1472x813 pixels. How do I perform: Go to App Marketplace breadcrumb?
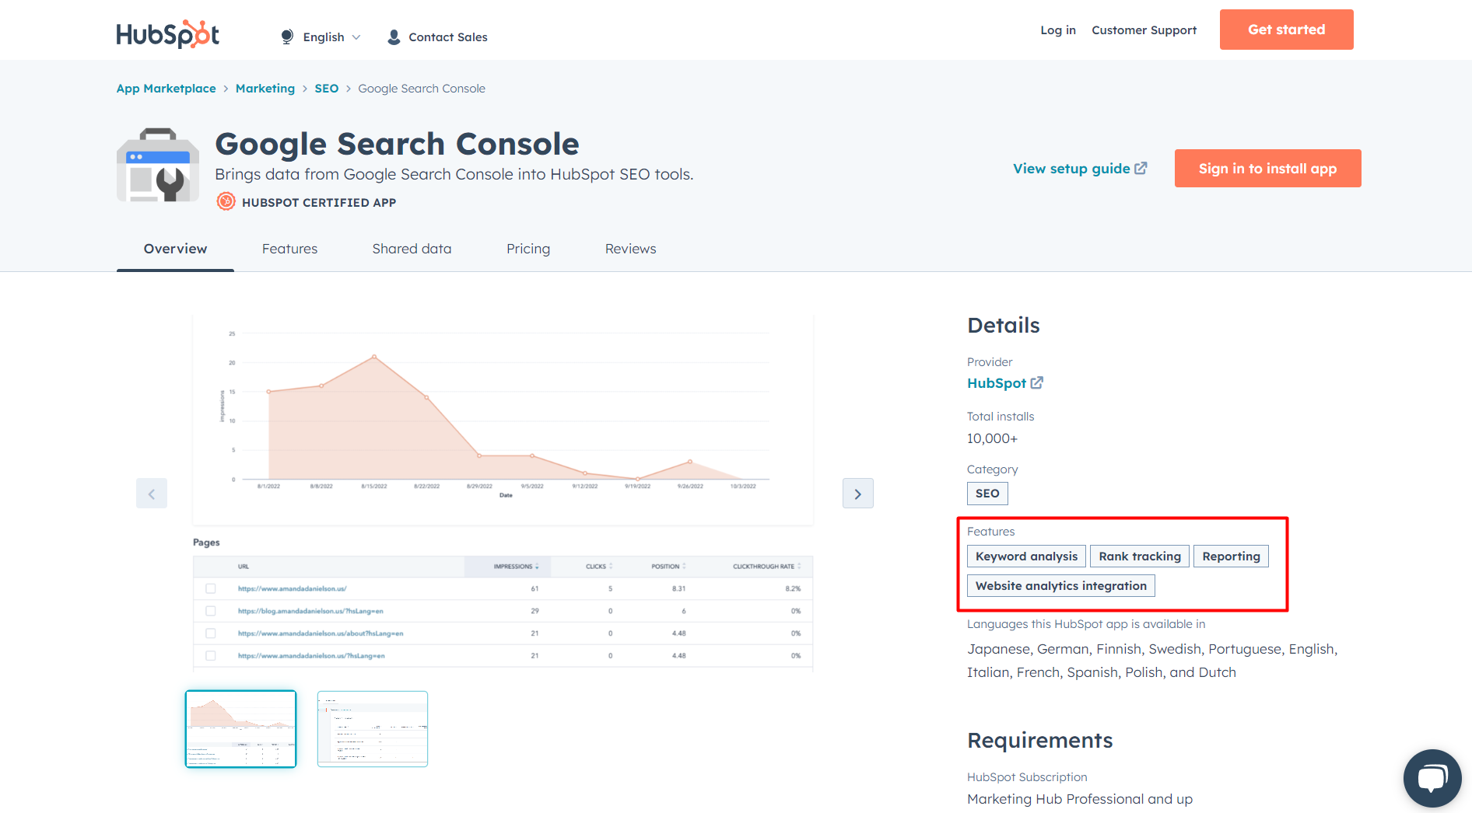point(166,89)
